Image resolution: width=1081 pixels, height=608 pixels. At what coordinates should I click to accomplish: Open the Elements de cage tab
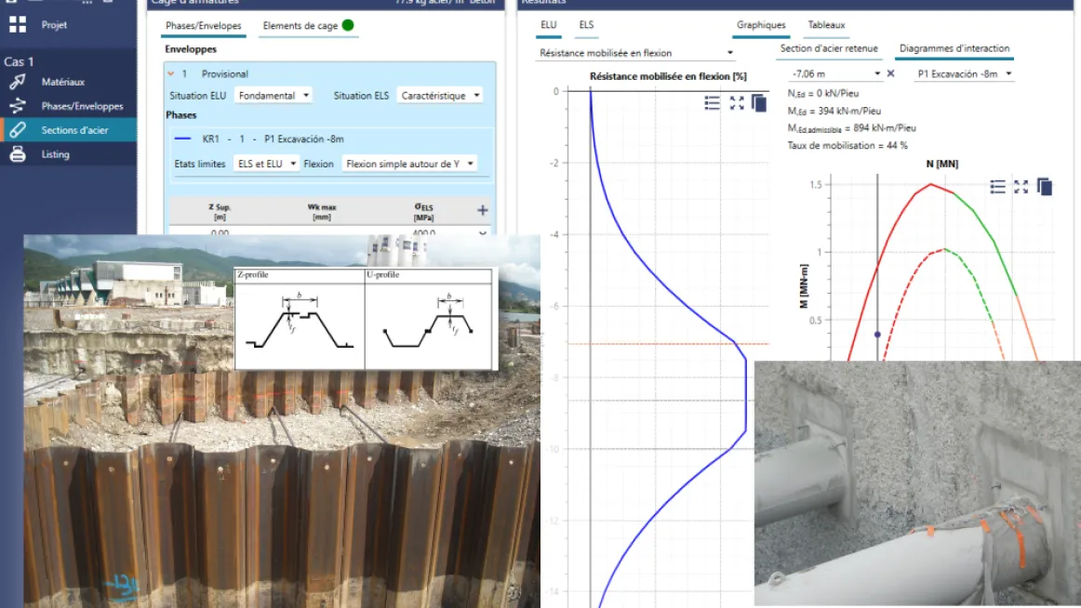coord(300,26)
